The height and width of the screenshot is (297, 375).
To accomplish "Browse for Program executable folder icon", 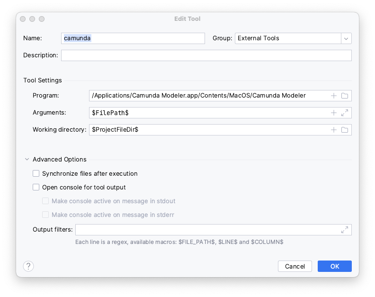I will 345,96.
